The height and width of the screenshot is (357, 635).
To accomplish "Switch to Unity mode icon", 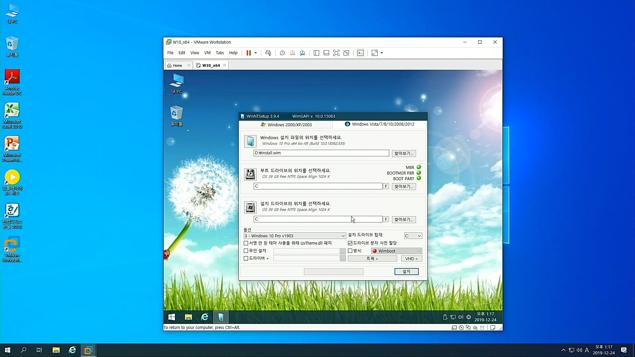I will point(346,53).
